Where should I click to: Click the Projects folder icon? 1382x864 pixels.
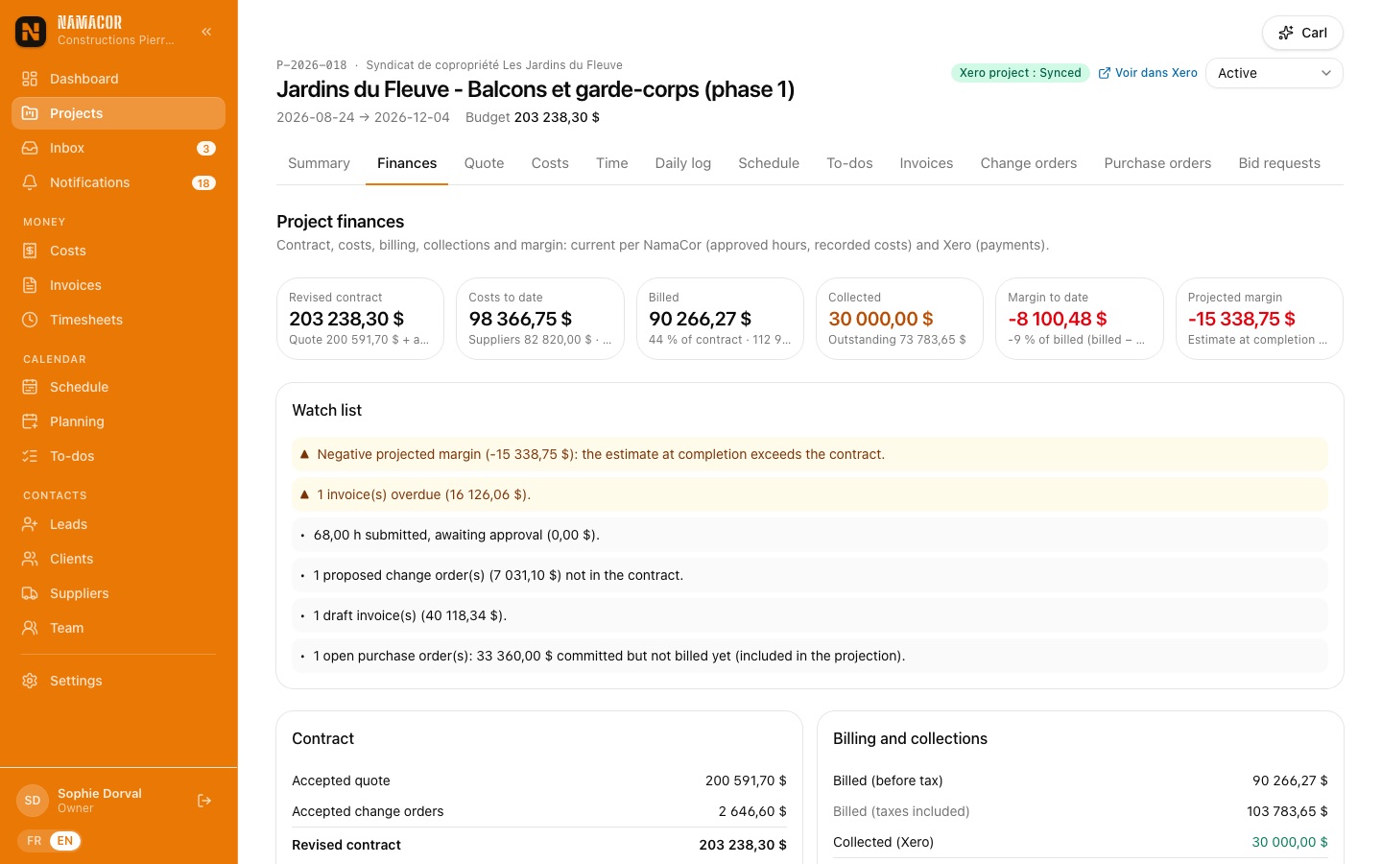[x=30, y=113]
